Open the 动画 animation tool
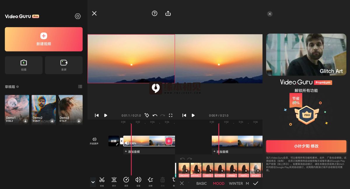 click(x=150, y=181)
